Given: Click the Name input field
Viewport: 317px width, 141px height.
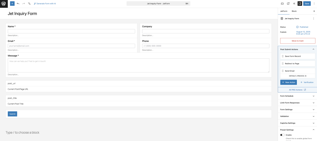Looking at the screenshot, I should point(72,31).
